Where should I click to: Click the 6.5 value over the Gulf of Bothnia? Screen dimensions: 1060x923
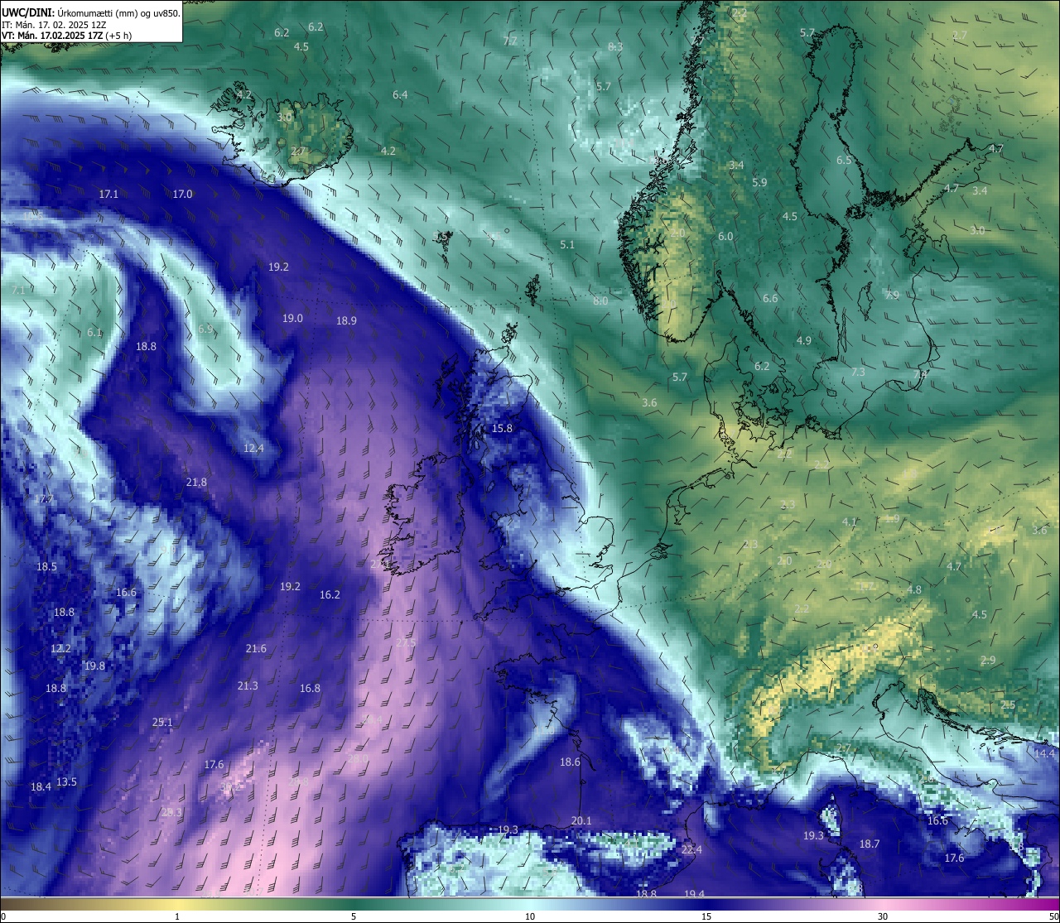844,160
